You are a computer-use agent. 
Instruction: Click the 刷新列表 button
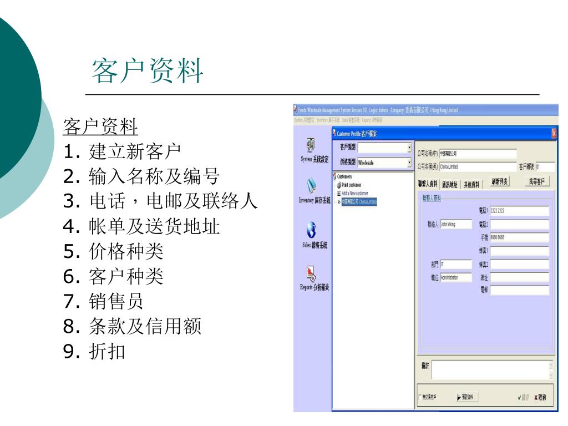(500, 181)
